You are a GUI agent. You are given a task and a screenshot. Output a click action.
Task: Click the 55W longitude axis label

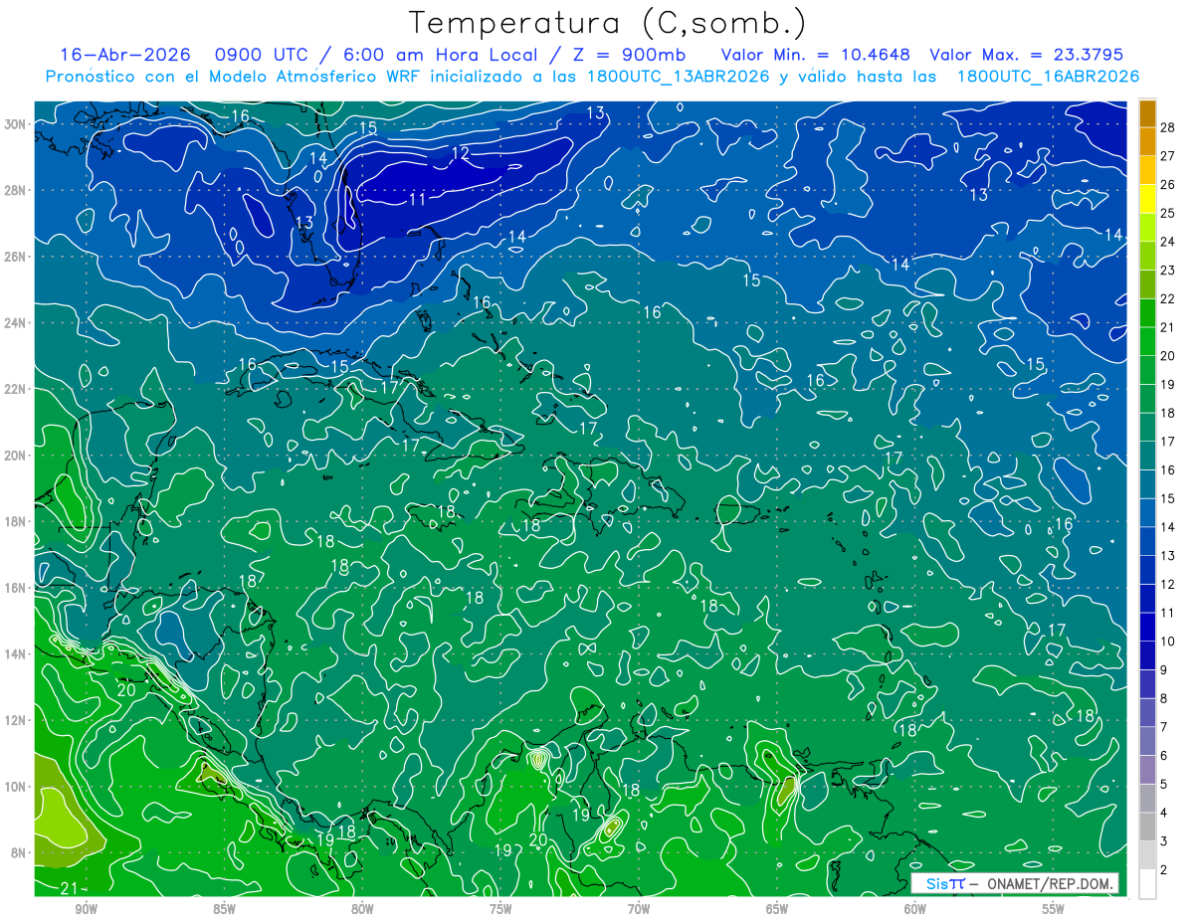[1053, 908]
